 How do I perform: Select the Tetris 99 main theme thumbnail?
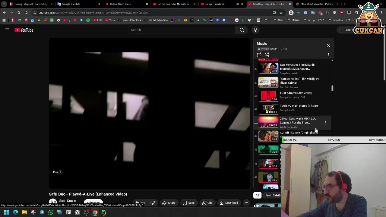[268, 109]
